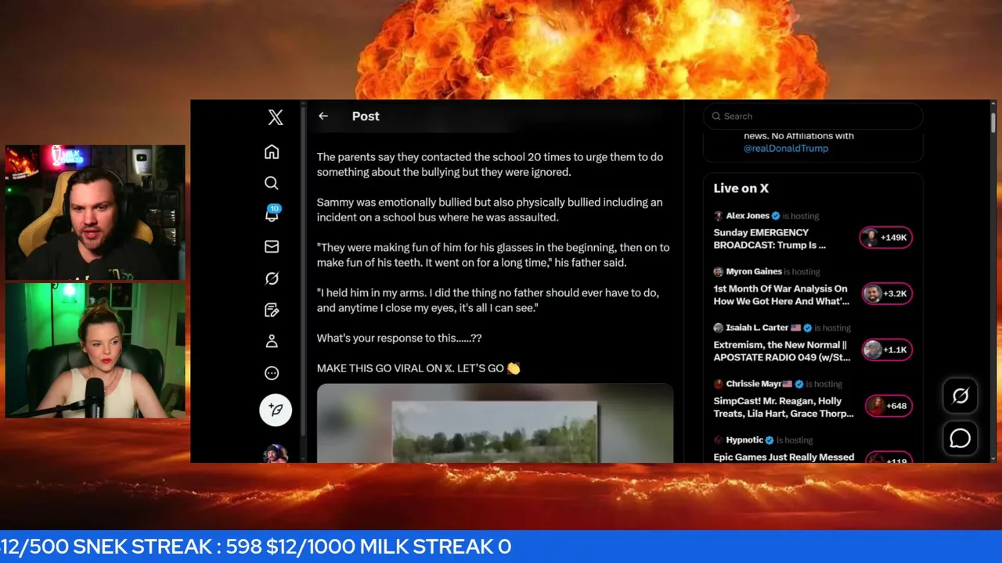
Task: Click the 'I held him in my arms' quote
Action: [488, 300]
